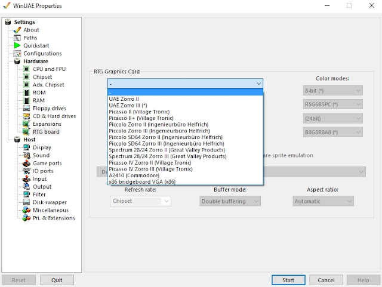Open the R5G6B5PC color mode dropdown
382x287 pixels.
coord(333,104)
